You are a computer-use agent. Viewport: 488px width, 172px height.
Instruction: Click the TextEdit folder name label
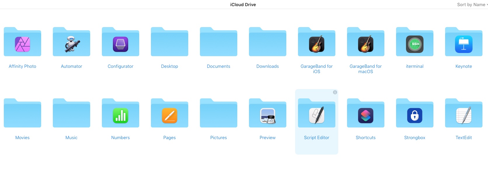[x=464, y=138]
